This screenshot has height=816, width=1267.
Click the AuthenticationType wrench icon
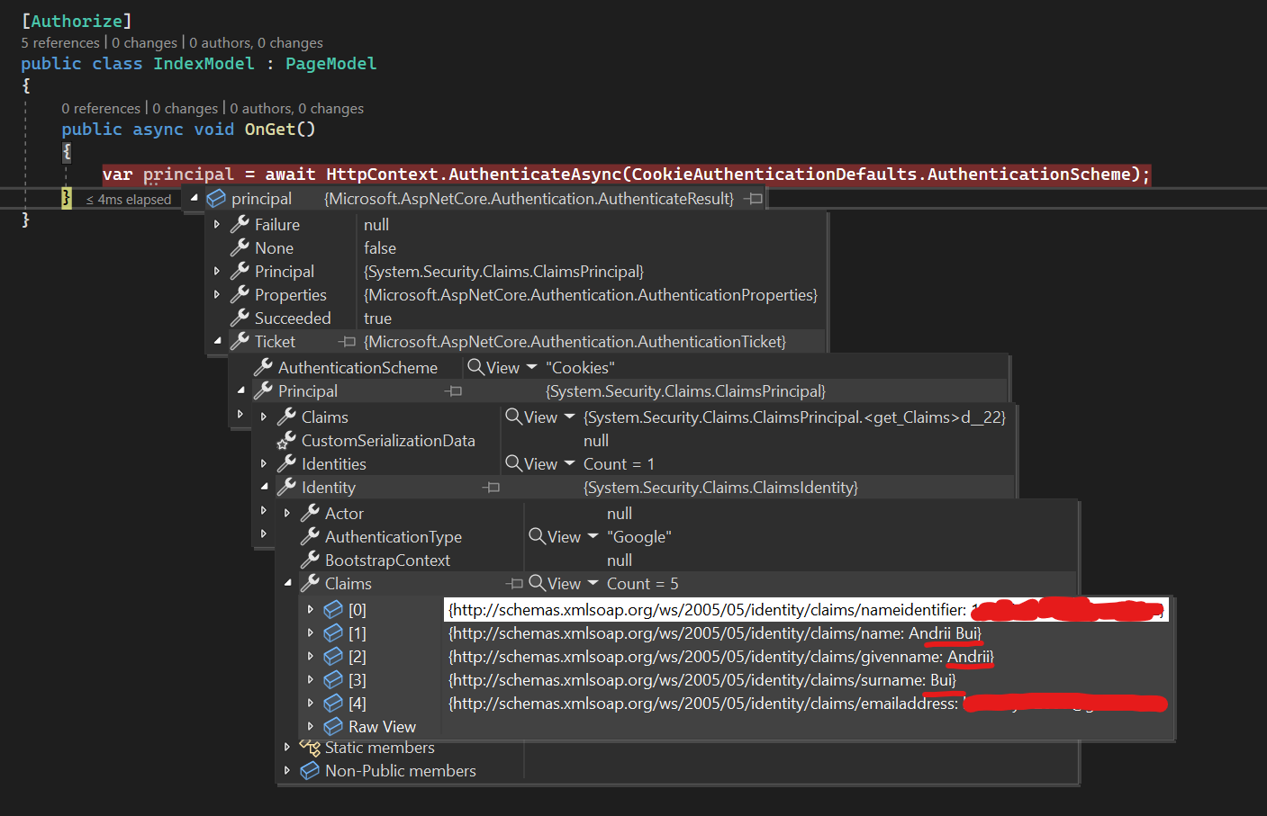310,536
